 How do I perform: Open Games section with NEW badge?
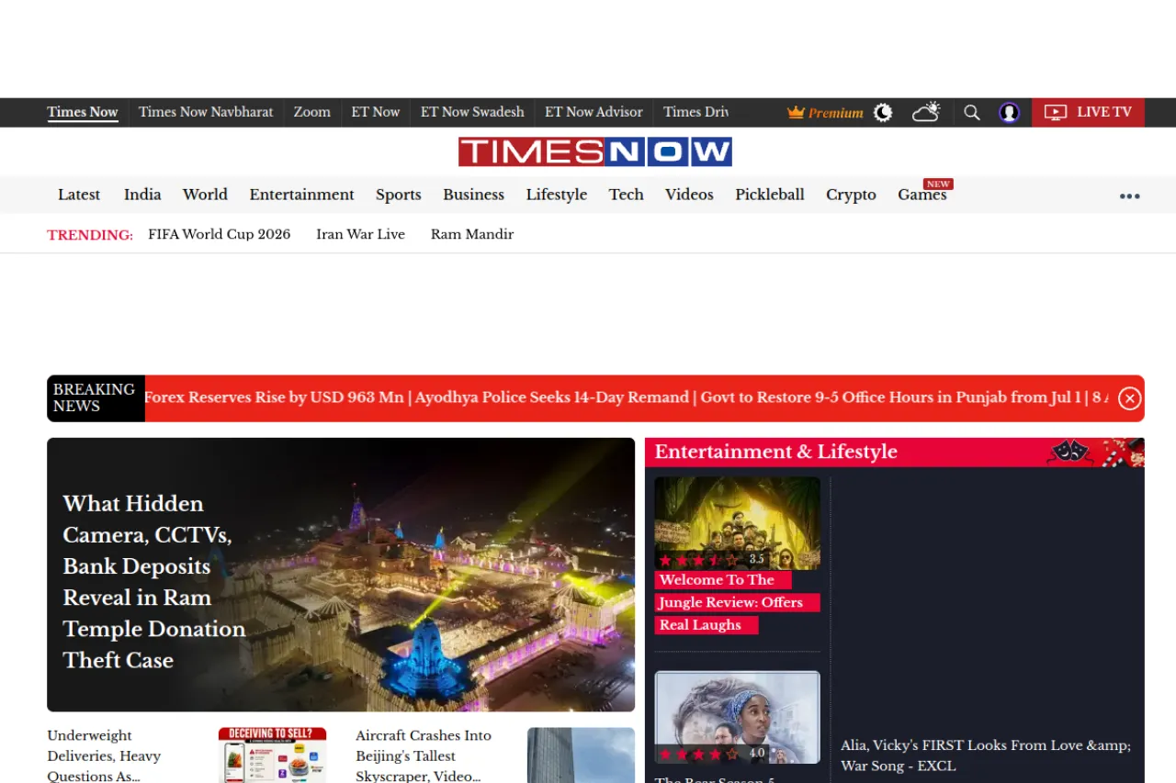(922, 193)
